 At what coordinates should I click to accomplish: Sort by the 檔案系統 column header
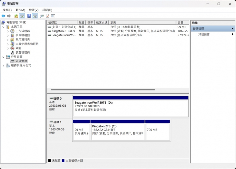pyautogui.click(x=102, y=22)
